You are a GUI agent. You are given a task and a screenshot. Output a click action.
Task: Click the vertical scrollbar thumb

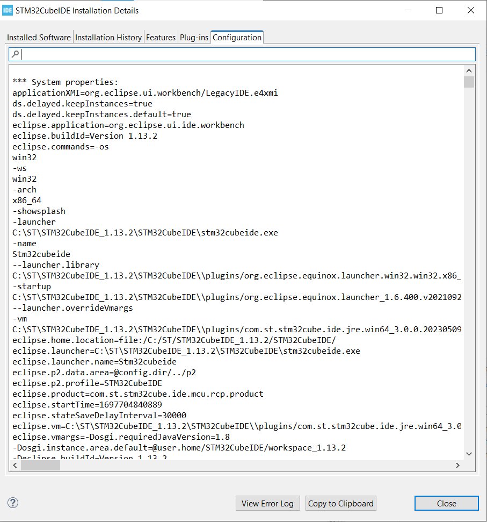coord(469,82)
